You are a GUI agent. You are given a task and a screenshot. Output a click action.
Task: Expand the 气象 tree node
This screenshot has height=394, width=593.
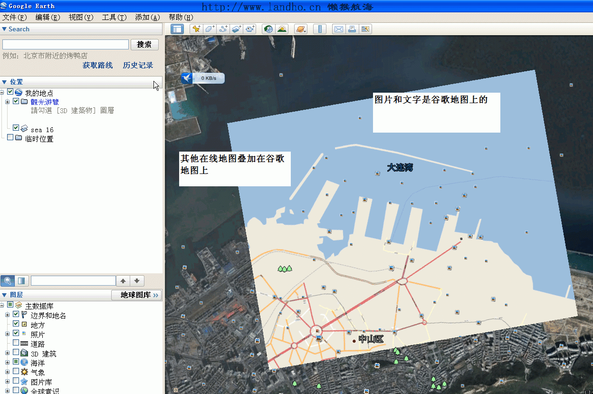point(8,372)
